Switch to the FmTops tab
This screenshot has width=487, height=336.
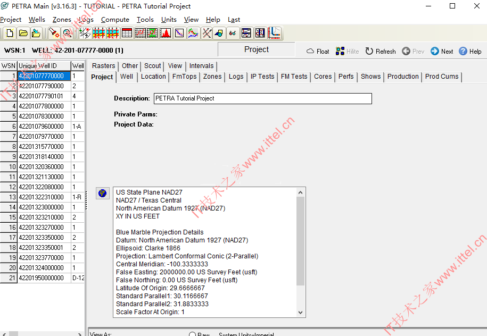click(184, 77)
